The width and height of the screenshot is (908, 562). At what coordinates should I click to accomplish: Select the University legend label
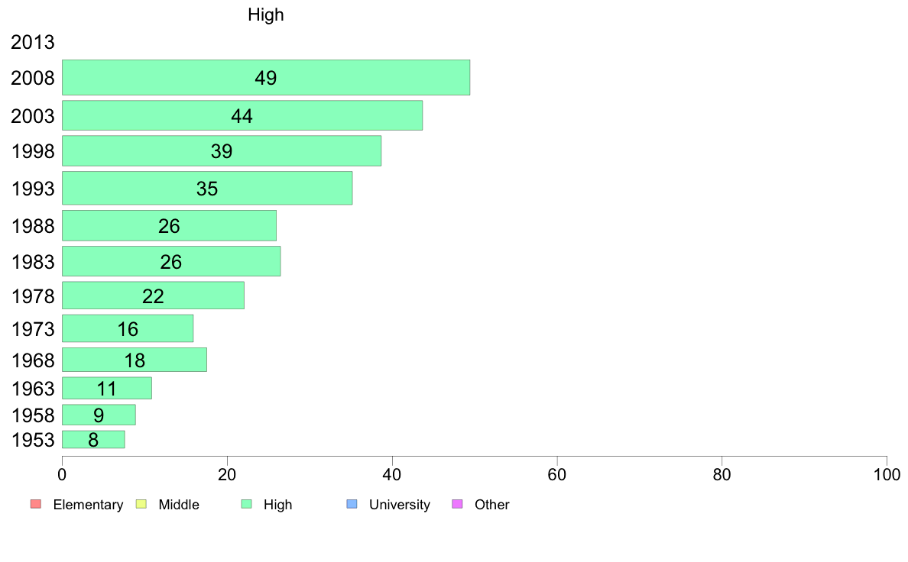pos(400,505)
